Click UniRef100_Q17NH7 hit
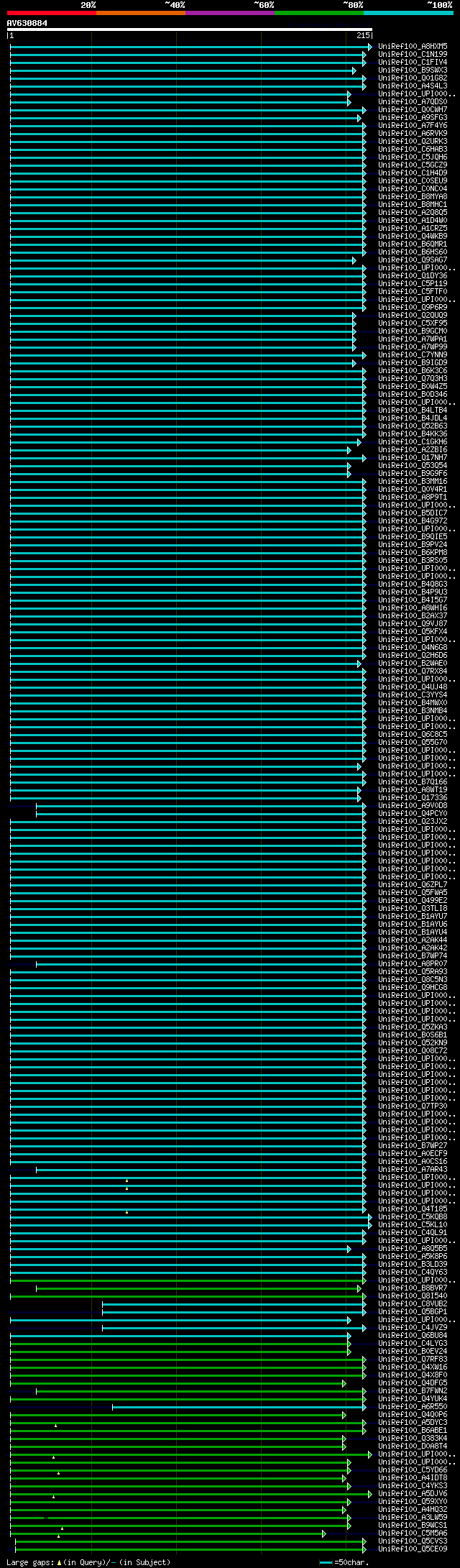This screenshot has height=1568, width=460. (413, 457)
